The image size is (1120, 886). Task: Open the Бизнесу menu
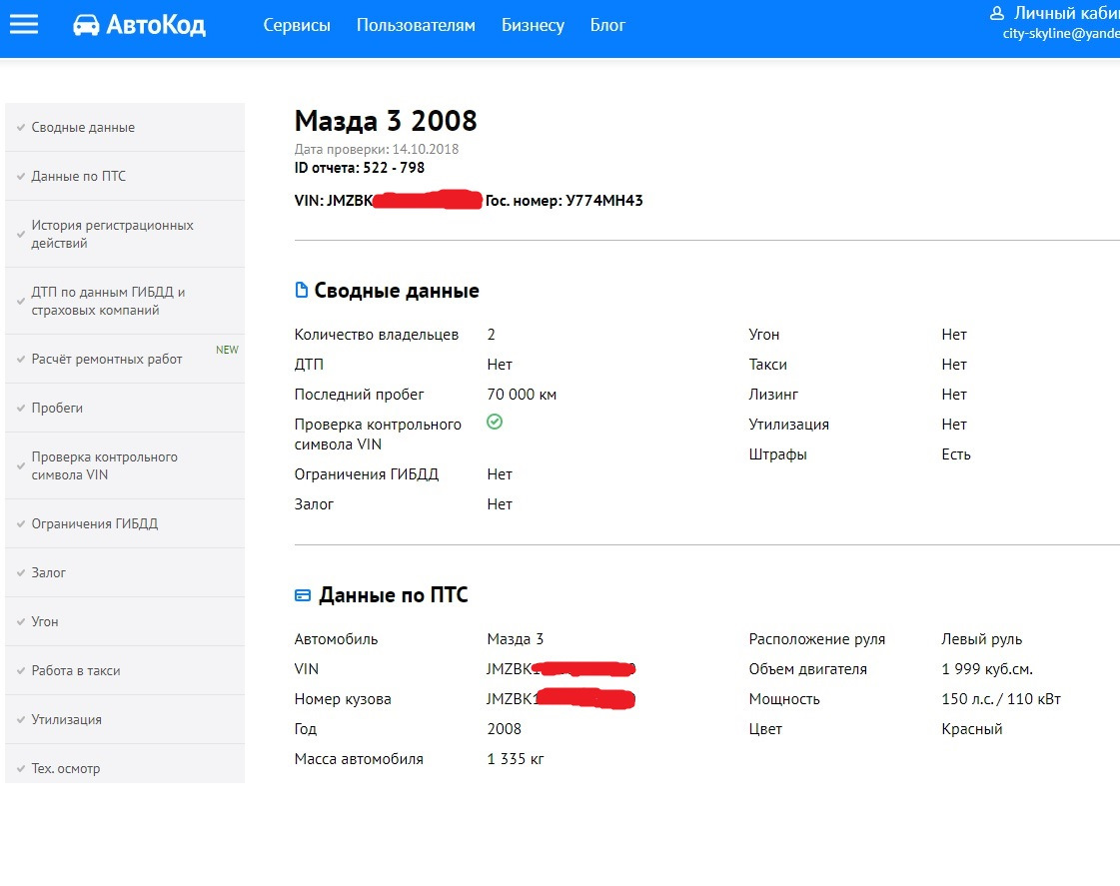(533, 25)
